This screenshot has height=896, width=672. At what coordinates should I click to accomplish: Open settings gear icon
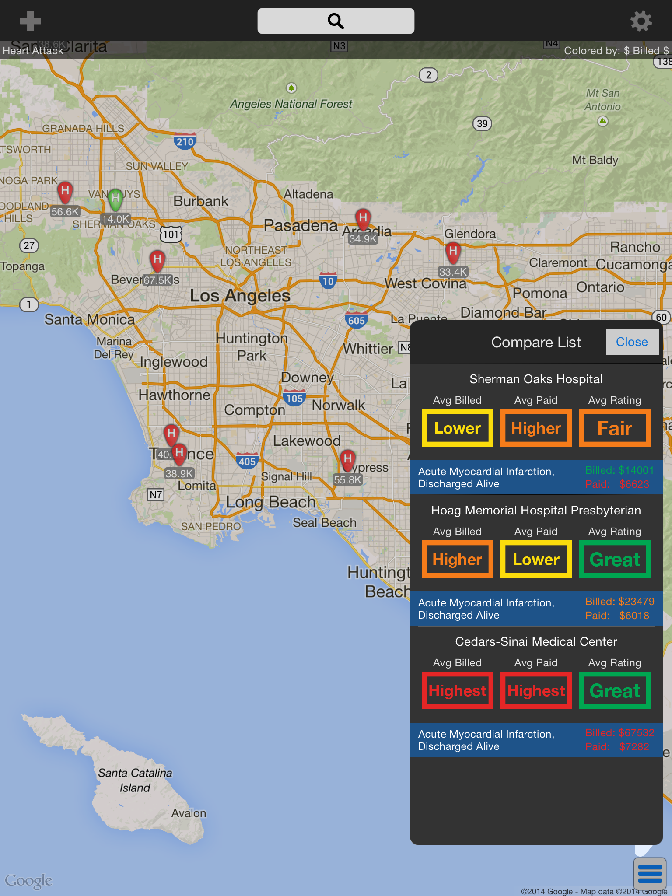tap(641, 21)
